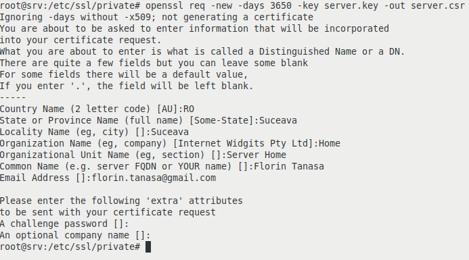Image resolution: width=469 pixels, height=260 pixels.
Task: Click the Common Name value Florin Tanasa
Action: point(289,167)
